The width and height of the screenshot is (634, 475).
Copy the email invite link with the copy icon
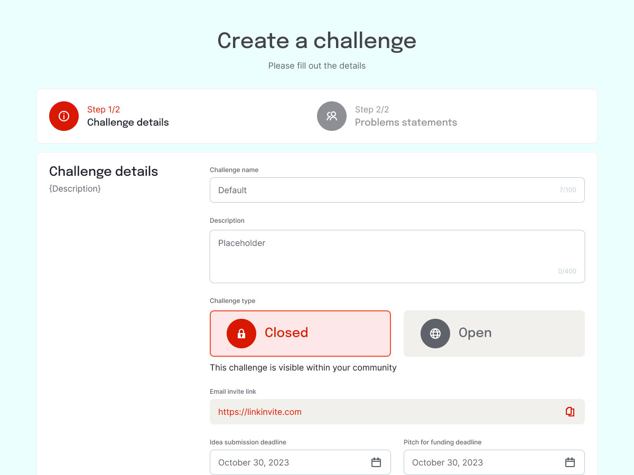pyautogui.click(x=570, y=412)
